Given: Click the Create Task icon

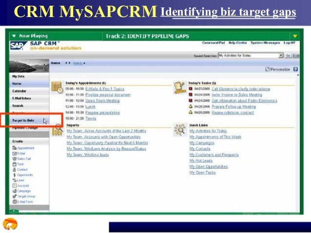Looking at the screenshot, I should point(15,164).
